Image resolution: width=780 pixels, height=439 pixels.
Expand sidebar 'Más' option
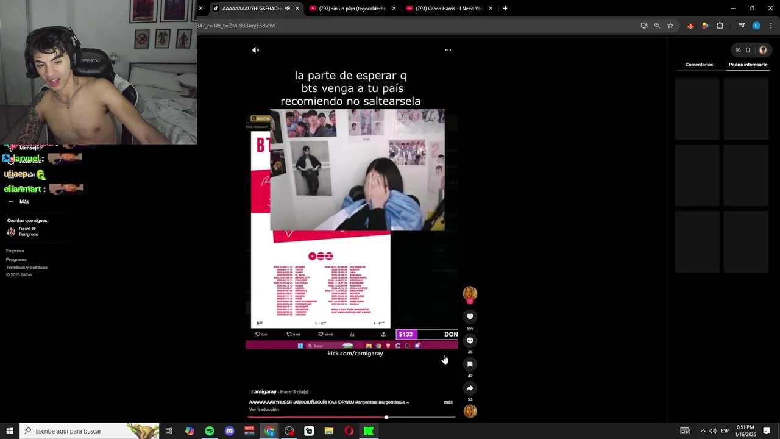click(x=24, y=201)
